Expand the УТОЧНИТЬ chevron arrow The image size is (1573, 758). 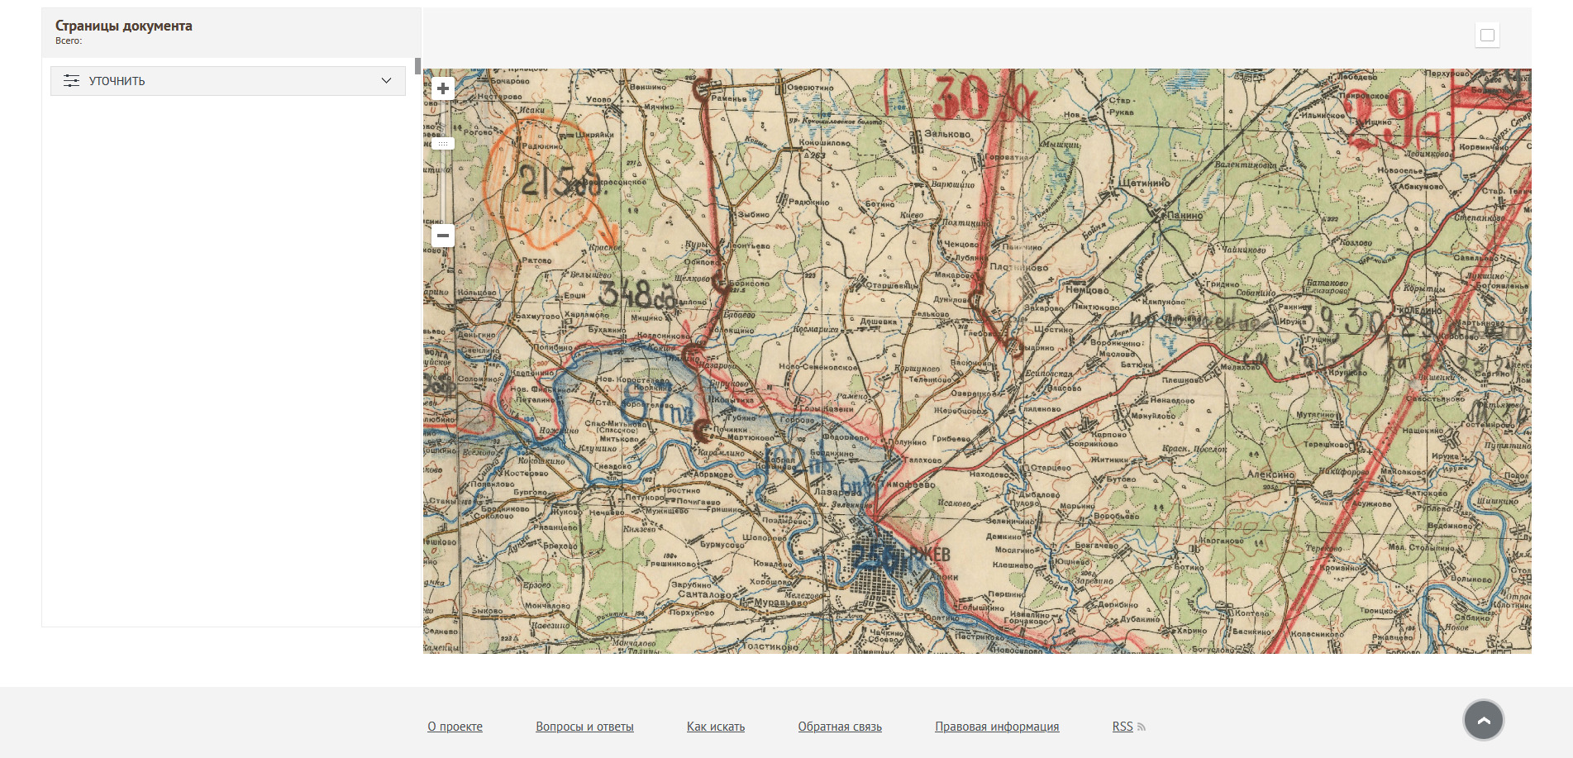click(386, 81)
